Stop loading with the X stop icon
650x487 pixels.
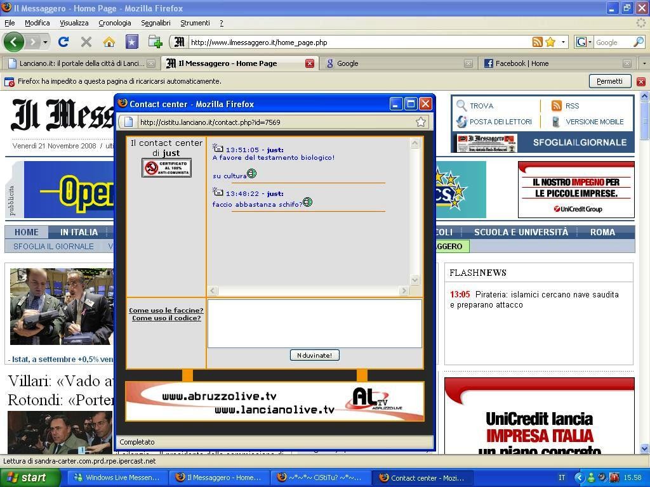86,42
